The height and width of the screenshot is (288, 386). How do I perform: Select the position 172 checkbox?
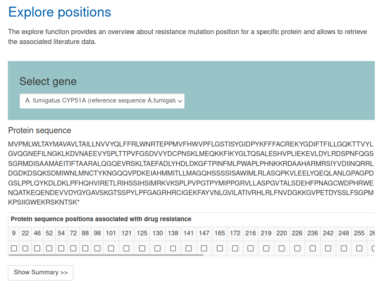pos(235,249)
